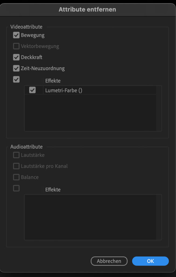Disable the Zeit-Neuzuordnung checkbox
176x277 pixels.
coord(16,68)
